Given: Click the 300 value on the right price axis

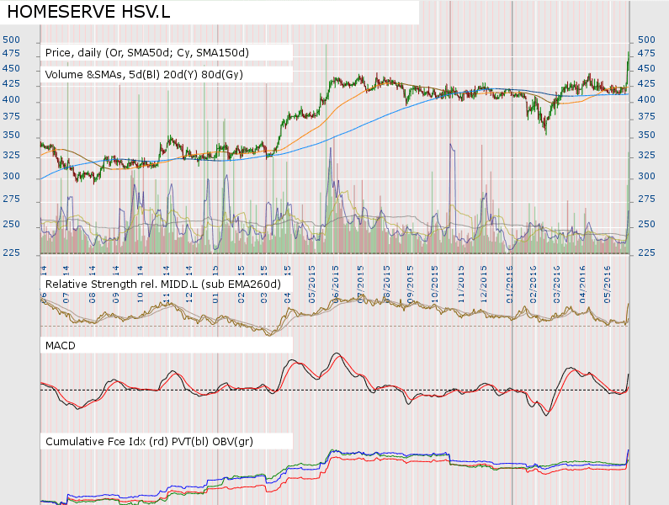Looking at the screenshot, I should [646, 176].
